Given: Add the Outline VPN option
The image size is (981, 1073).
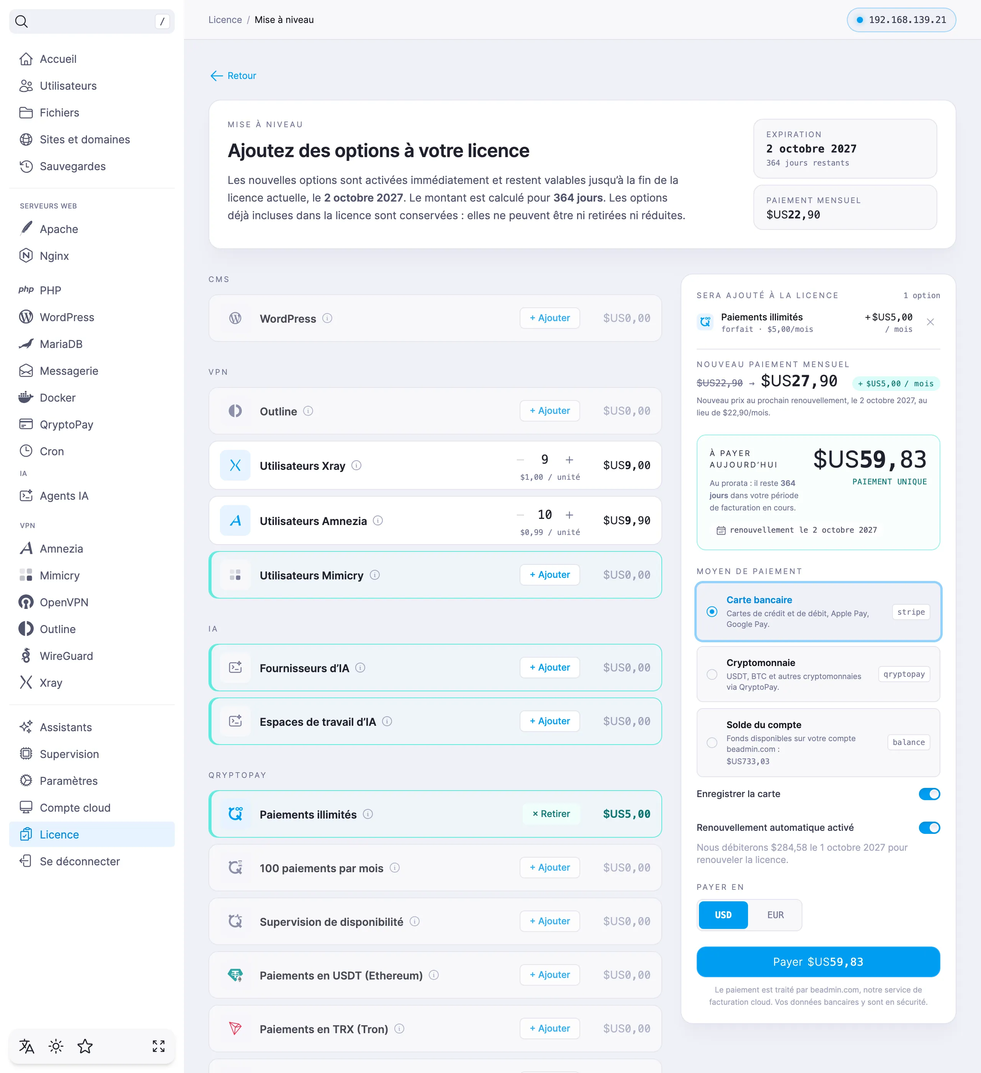Looking at the screenshot, I should pyautogui.click(x=550, y=411).
